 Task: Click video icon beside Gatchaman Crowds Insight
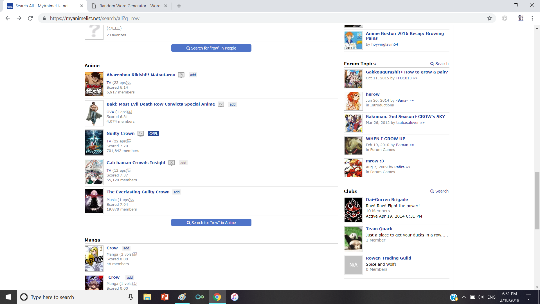[172, 163]
